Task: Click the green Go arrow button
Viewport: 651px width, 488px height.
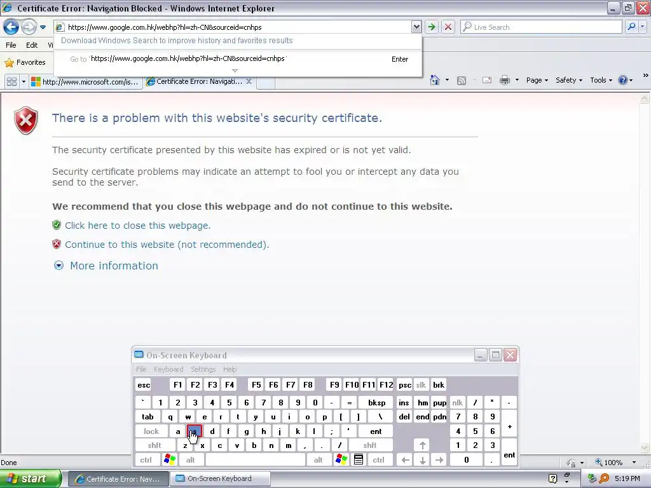Action: pyautogui.click(x=432, y=27)
